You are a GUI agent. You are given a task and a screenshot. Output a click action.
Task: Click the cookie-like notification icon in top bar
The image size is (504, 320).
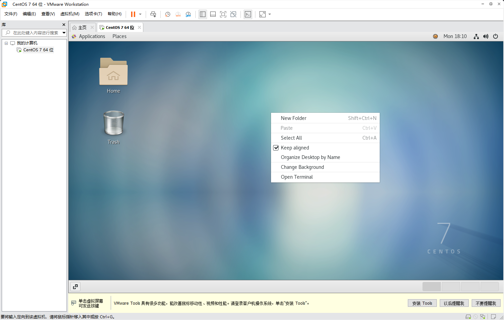click(435, 36)
